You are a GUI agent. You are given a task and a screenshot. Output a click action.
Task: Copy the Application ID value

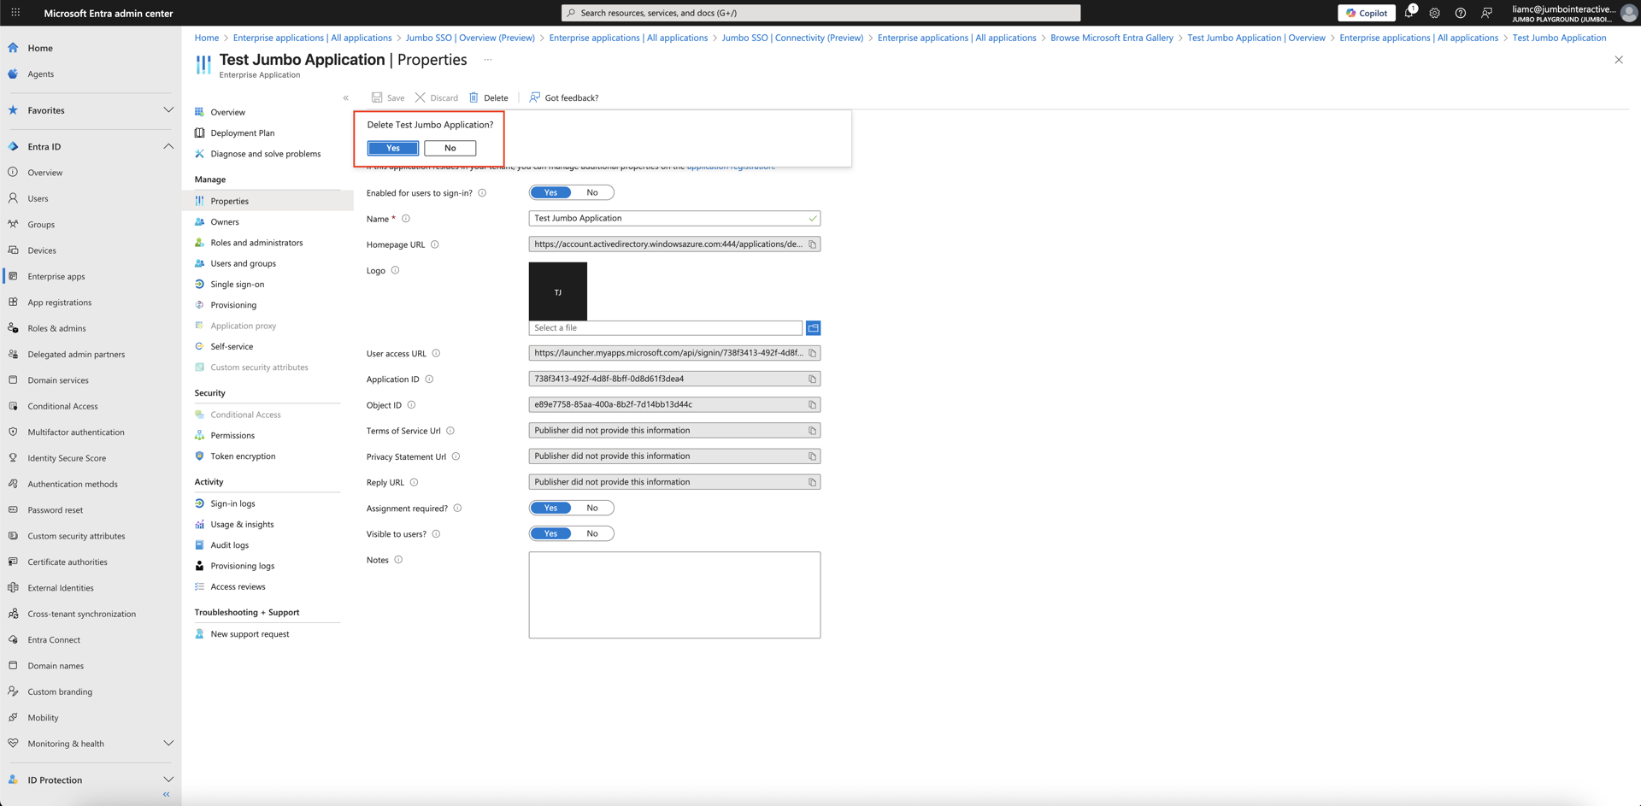[x=813, y=379]
